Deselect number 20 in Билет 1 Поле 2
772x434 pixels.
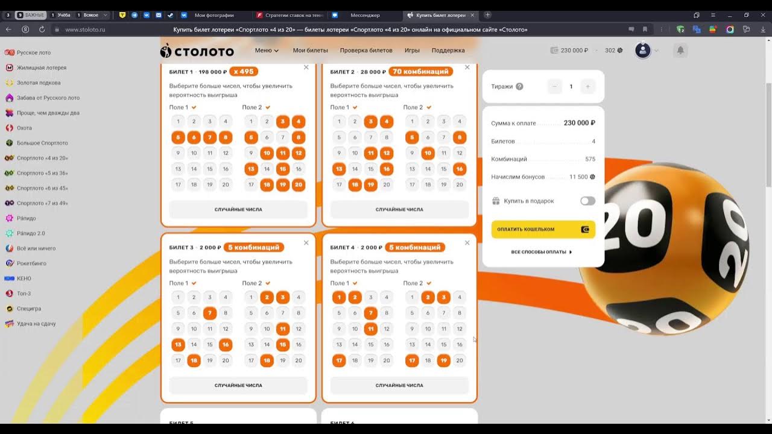tap(299, 184)
